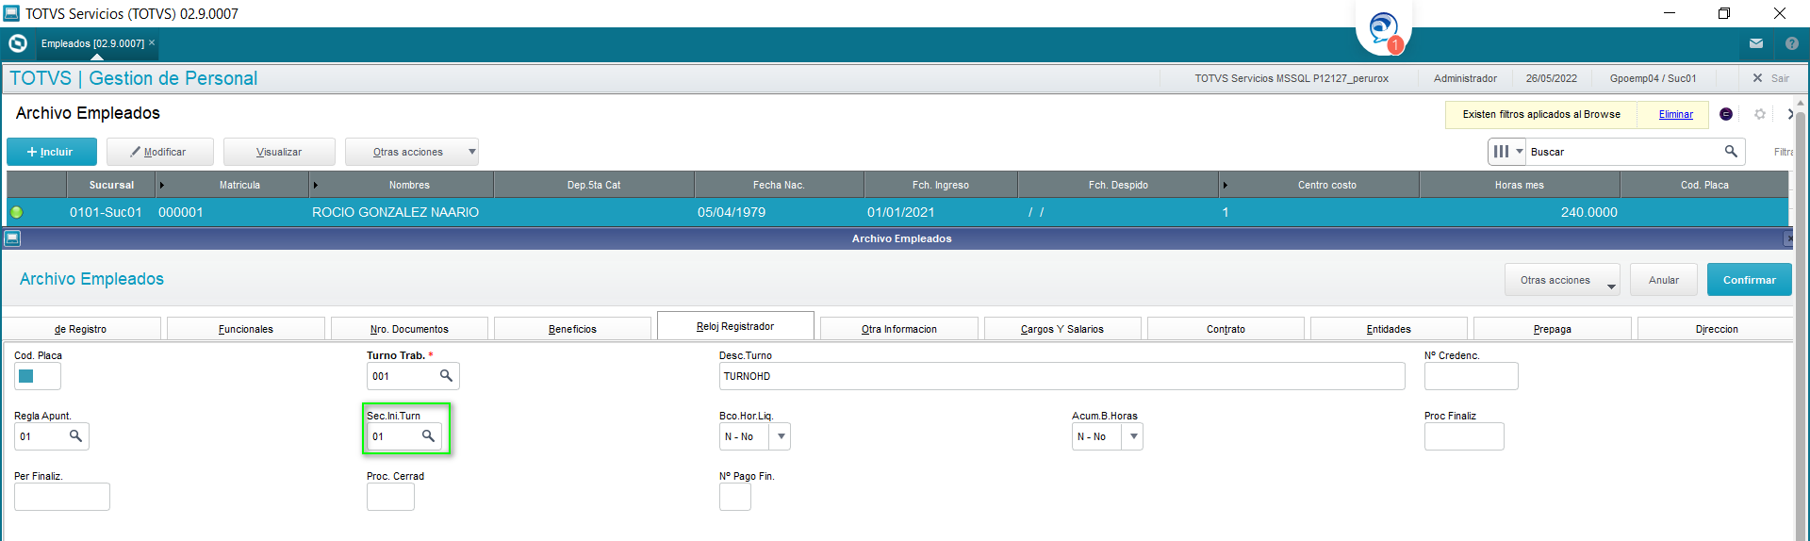The image size is (1810, 541).
Task: Switch to the Funcionales tab
Action: (245, 329)
